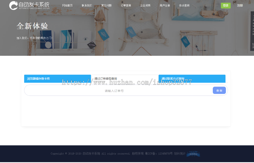Viewport: 254px width, 163px height.
Task: Click the 注册 link in the navbar
Action: [240, 5]
